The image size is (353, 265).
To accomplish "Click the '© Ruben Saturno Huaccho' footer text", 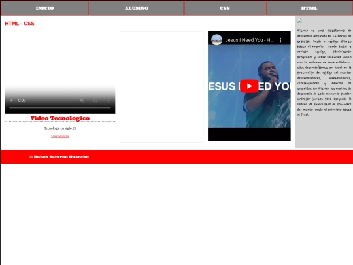I will point(59,157).
